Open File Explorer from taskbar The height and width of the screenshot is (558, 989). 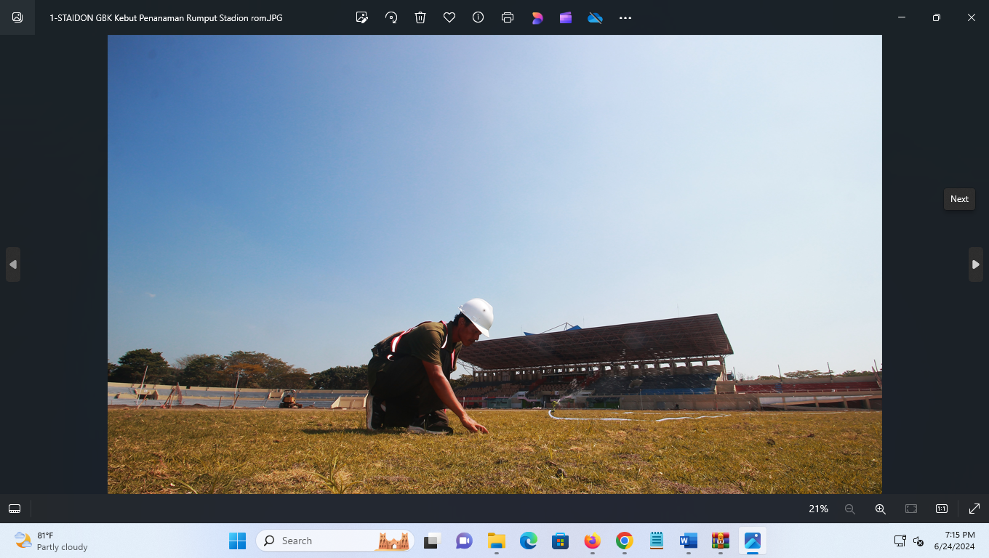[497, 541]
